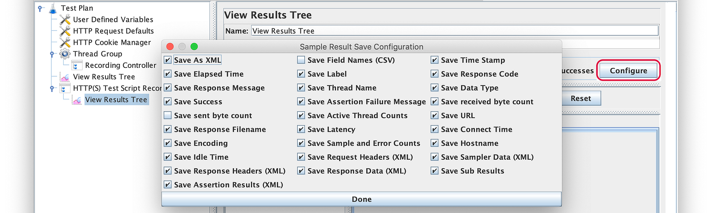Click the HTTP(S) Test Script Recorder icon
The height and width of the screenshot is (213, 712).
[65, 88]
